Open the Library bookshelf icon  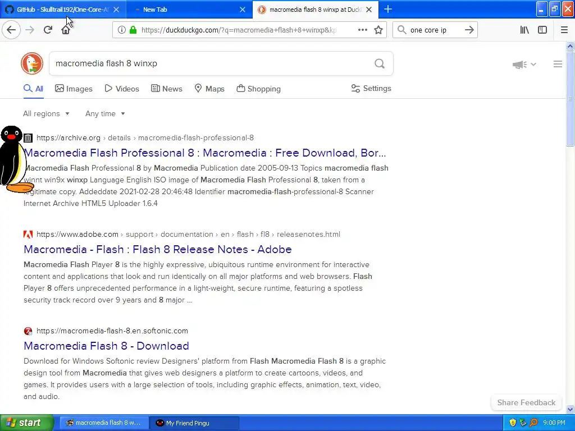click(524, 30)
